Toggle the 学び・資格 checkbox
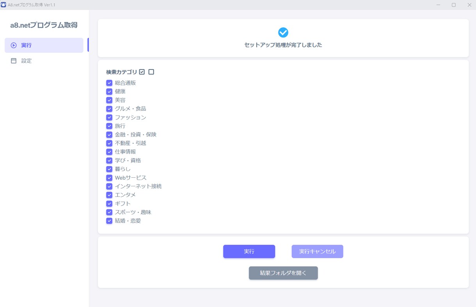The image size is (476, 307). pos(109,161)
